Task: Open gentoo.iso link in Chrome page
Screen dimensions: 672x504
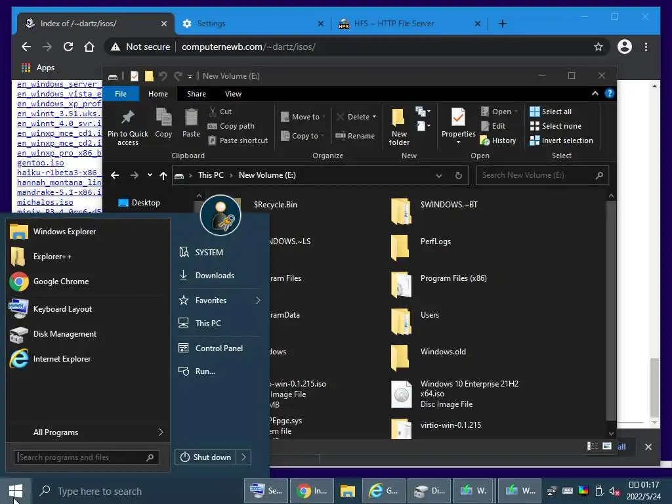Action: tap(40, 163)
